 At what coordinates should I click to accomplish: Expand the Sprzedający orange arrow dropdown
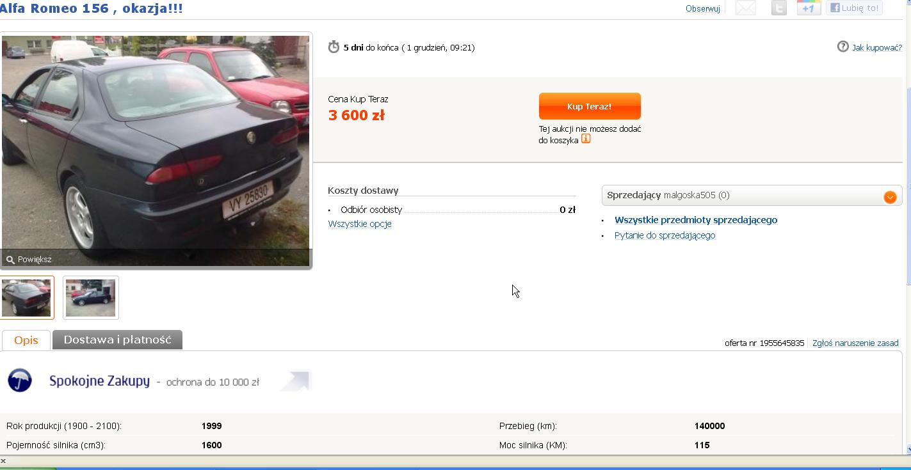tap(890, 197)
